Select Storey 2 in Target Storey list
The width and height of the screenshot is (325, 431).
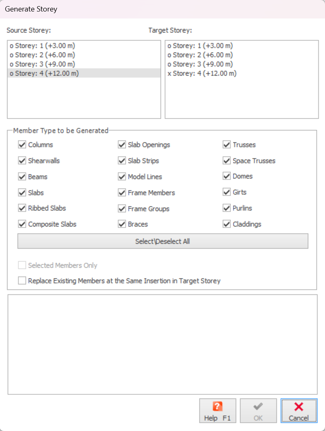[x=200, y=55]
